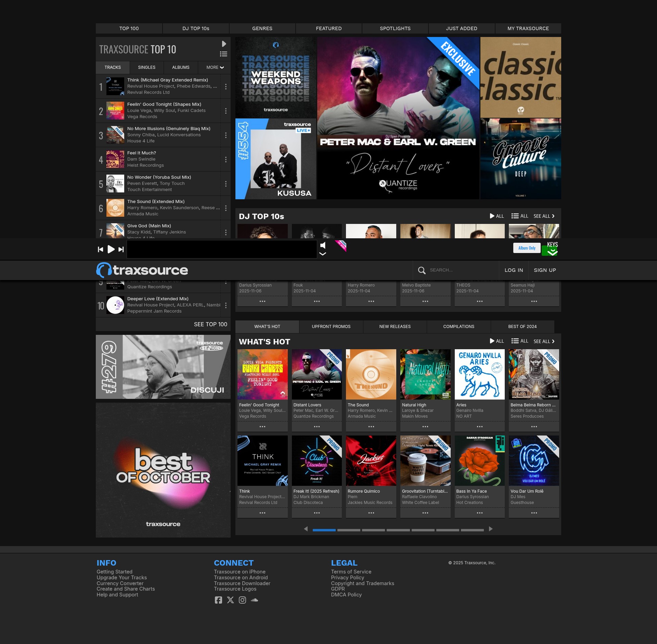657x644 pixels.
Task: Play all DJ Top 10s
Action: tap(497, 216)
